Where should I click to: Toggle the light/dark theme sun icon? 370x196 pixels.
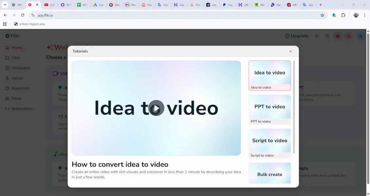pos(316,36)
